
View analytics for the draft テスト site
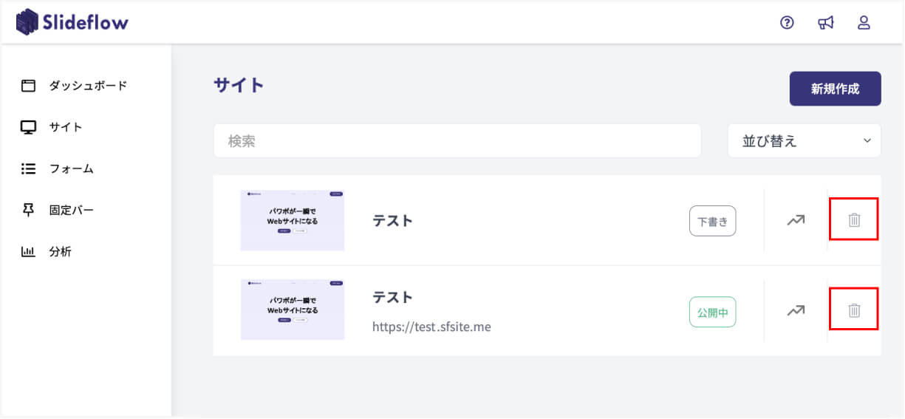[x=796, y=219]
